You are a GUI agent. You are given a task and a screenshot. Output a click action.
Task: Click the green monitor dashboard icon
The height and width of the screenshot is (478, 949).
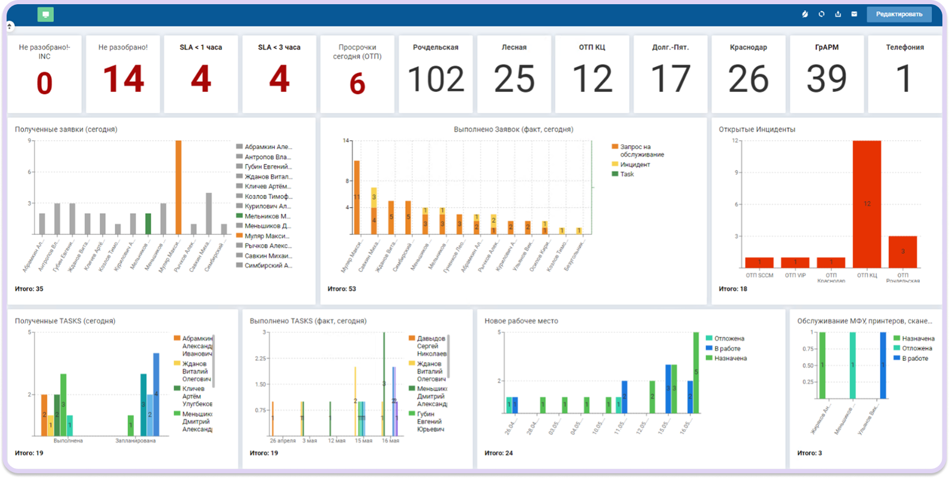[x=45, y=14]
